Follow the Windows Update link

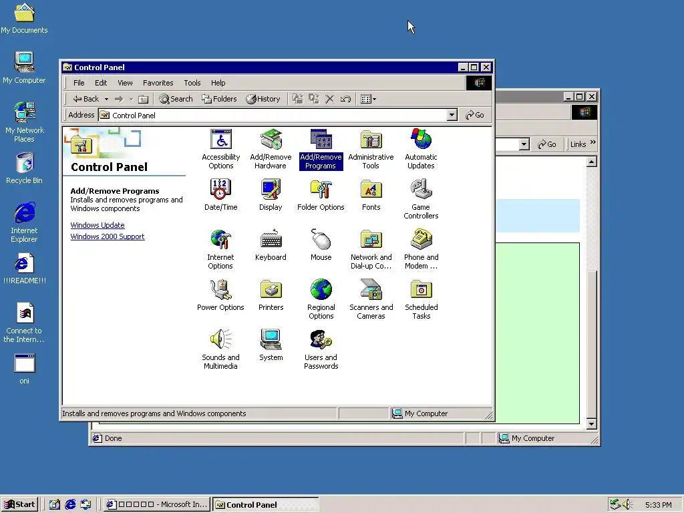pos(98,225)
